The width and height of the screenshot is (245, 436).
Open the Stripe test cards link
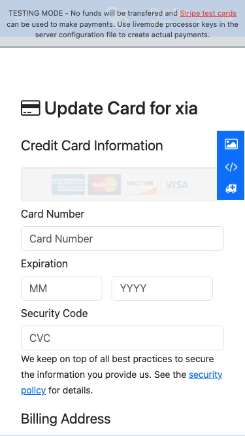(208, 13)
